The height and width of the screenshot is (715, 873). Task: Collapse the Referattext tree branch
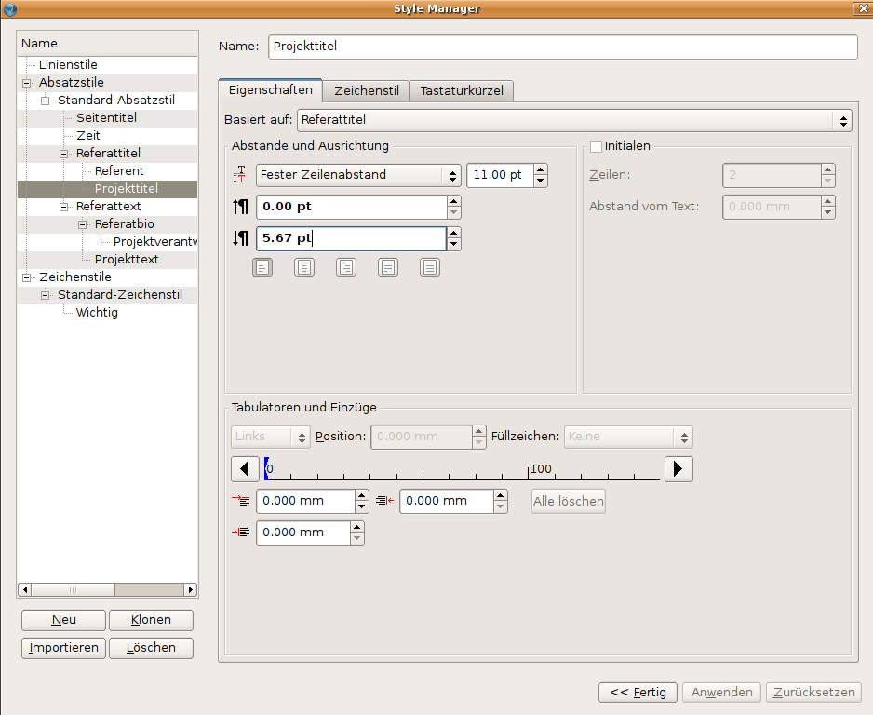(64, 207)
